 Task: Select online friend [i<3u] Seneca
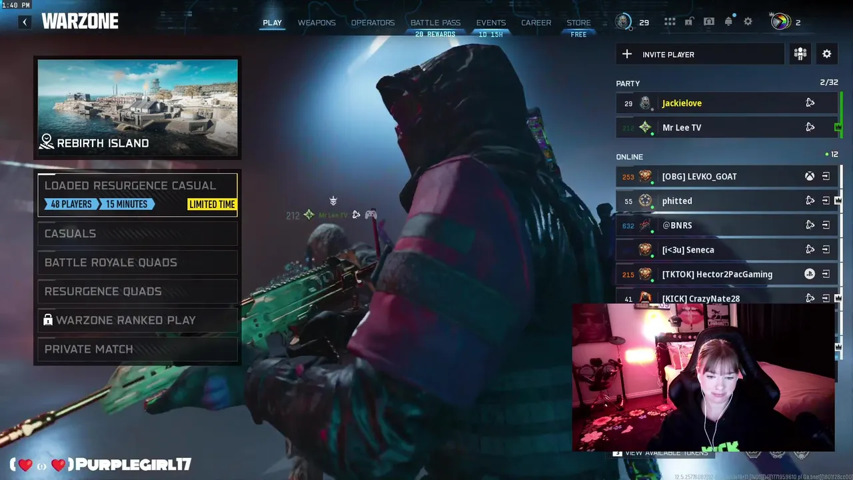[727, 249]
